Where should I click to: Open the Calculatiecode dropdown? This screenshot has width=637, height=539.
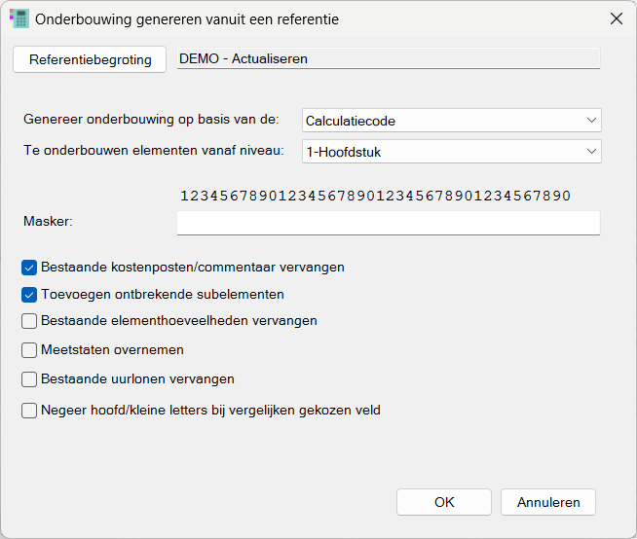452,121
